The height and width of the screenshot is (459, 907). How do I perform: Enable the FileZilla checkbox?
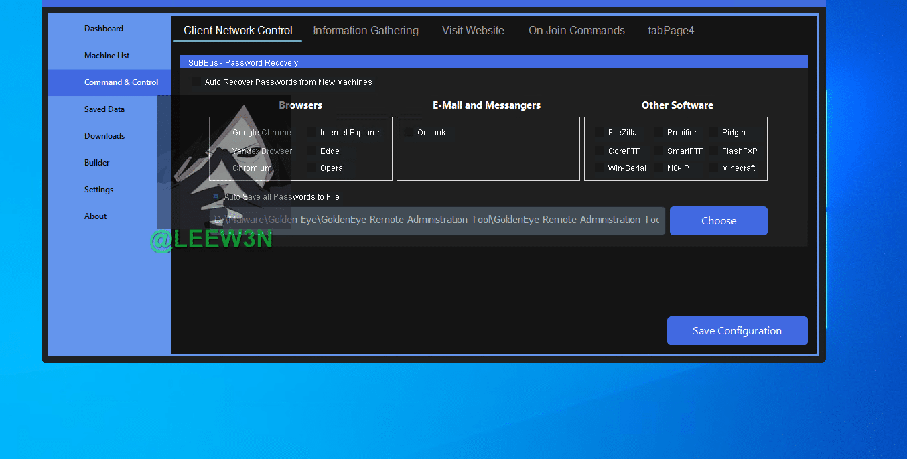pos(600,133)
